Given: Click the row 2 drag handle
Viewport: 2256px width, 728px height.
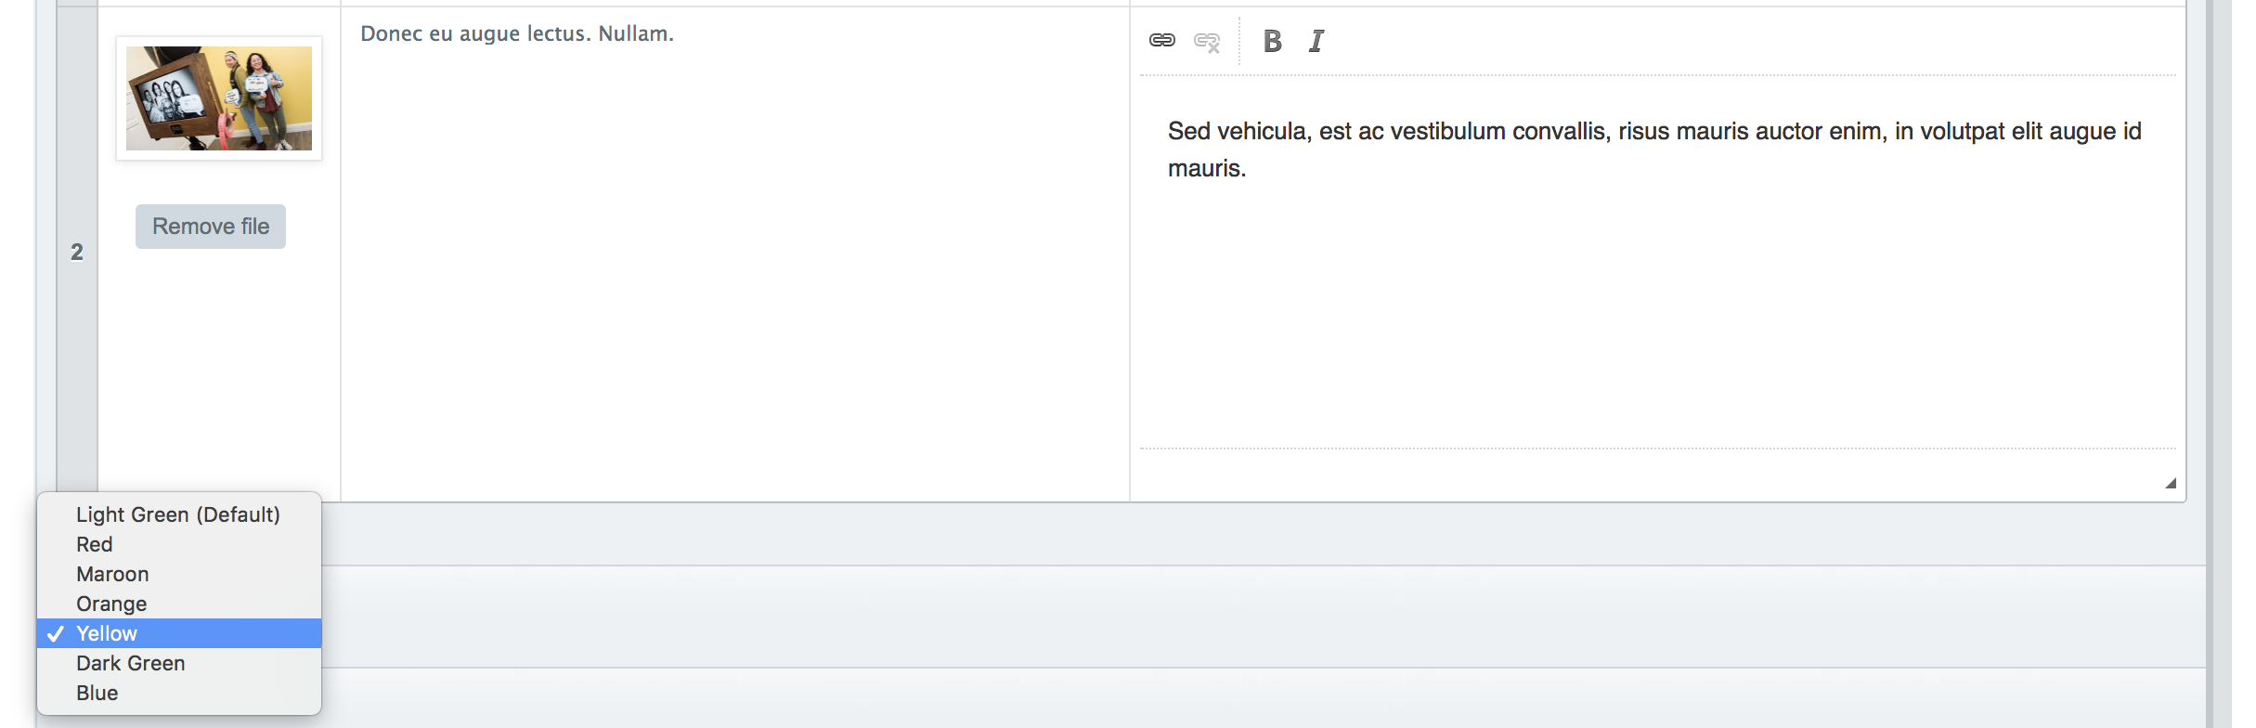Looking at the screenshot, I should [77, 252].
